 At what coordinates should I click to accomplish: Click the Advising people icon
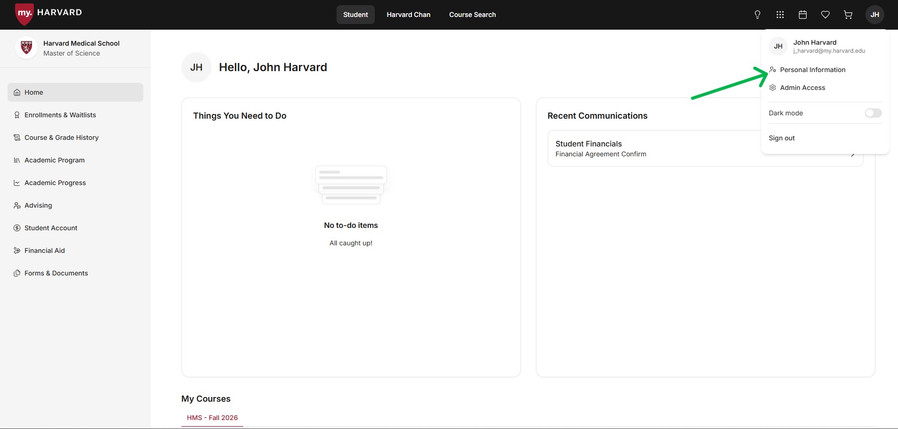[x=17, y=205]
